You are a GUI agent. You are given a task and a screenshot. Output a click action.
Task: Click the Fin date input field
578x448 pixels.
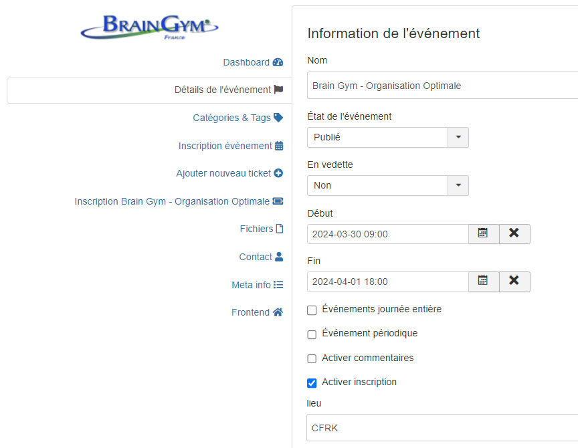pos(388,282)
